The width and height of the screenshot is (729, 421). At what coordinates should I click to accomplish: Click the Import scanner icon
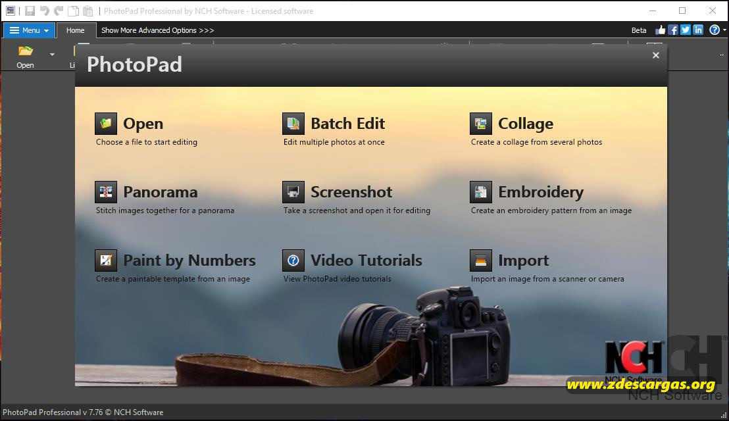coord(481,260)
